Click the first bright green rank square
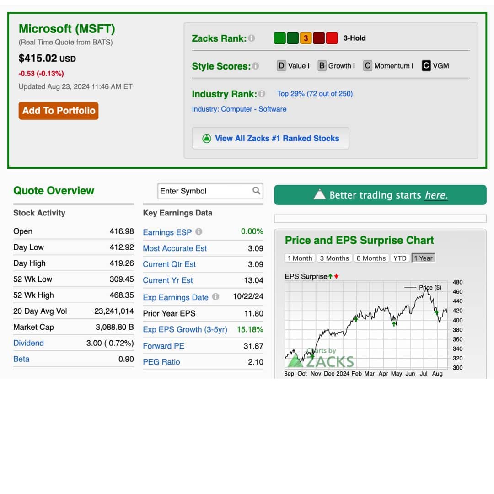Image resolution: width=494 pixels, height=494 pixels. click(x=279, y=38)
